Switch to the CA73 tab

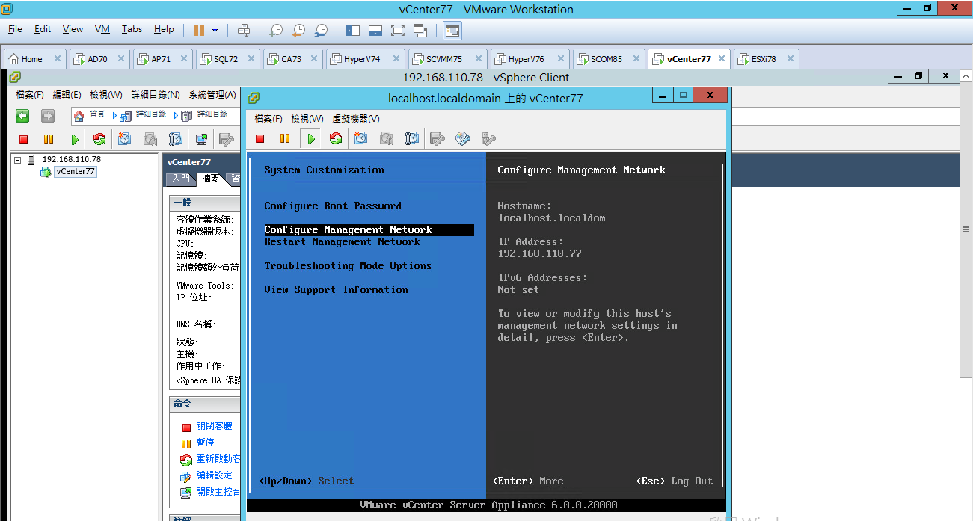point(292,59)
